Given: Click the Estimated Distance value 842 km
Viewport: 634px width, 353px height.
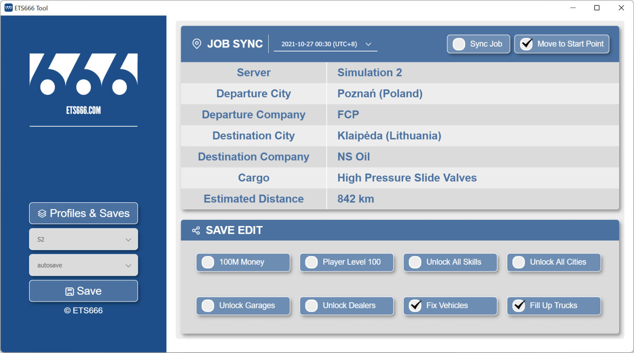Looking at the screenshot, I should pyautogui.click(x=355, y=199).
